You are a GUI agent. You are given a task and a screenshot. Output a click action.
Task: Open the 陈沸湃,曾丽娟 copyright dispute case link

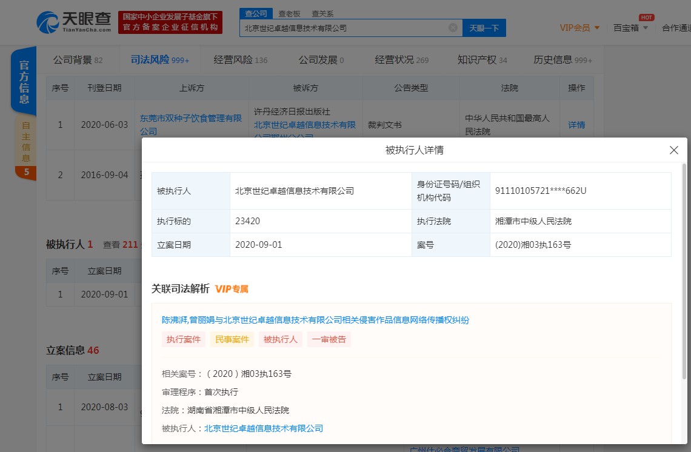[x=315, y=320]
